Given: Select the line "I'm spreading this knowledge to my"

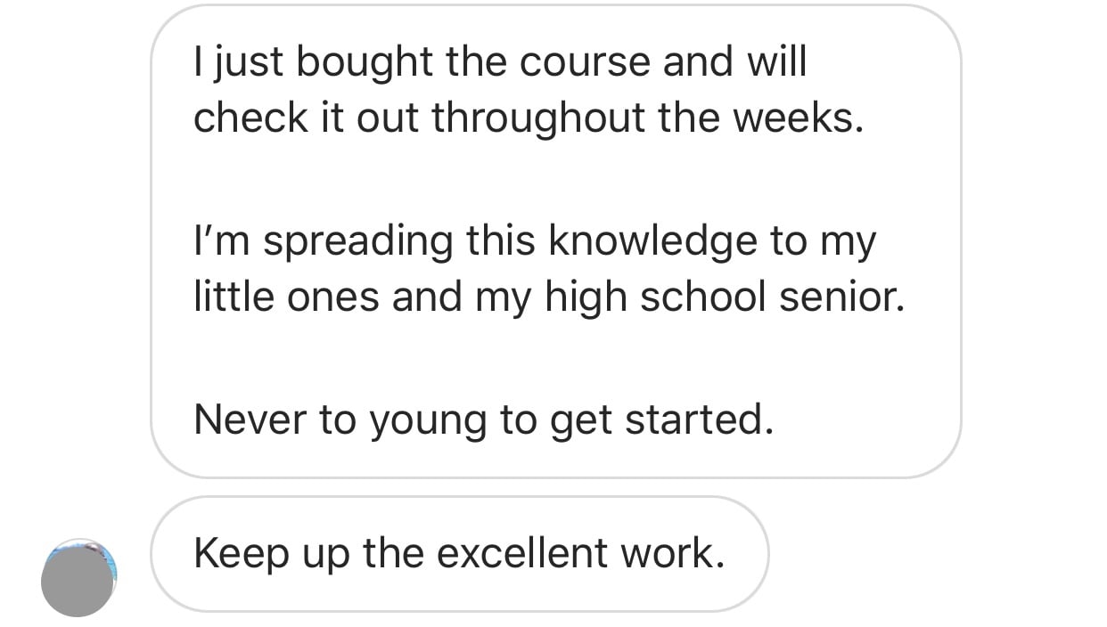Looking at the screenshot, I should pyautogui.click(x=534, y=241).
